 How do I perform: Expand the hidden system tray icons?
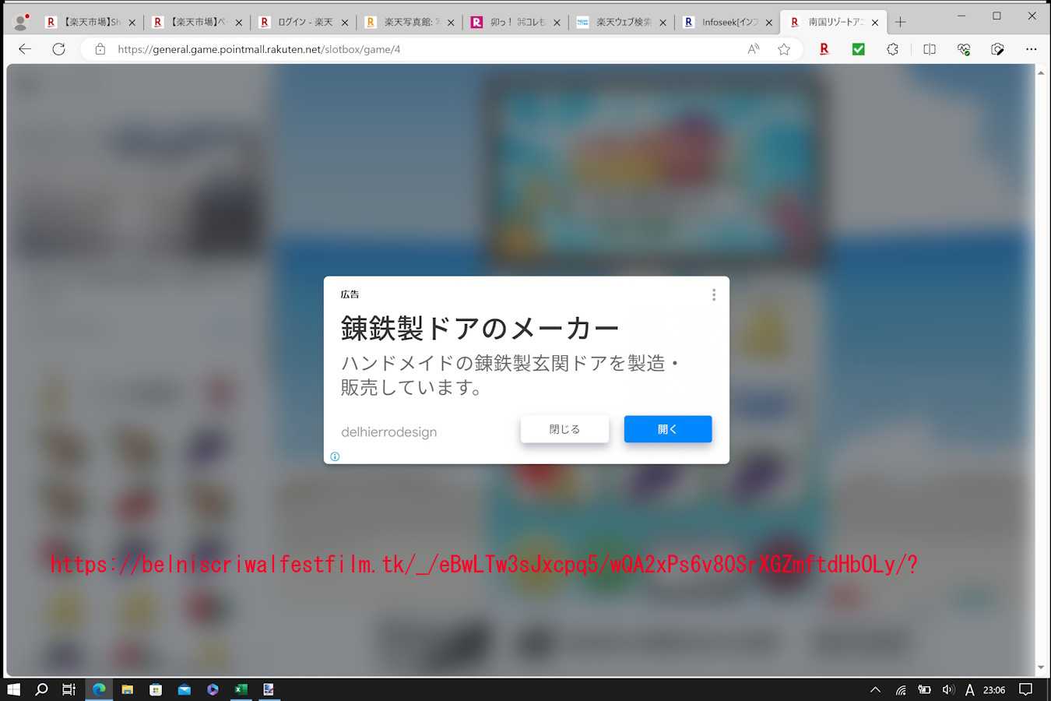click(875, 689)
